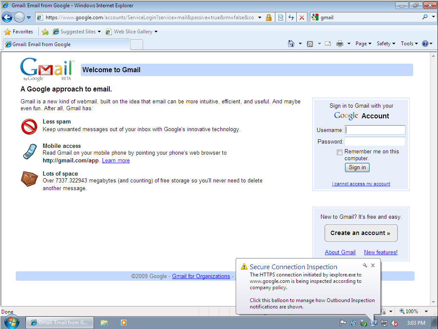The image size is (438, 329).
Task: Click Create an account button
Action: [361, 233]
